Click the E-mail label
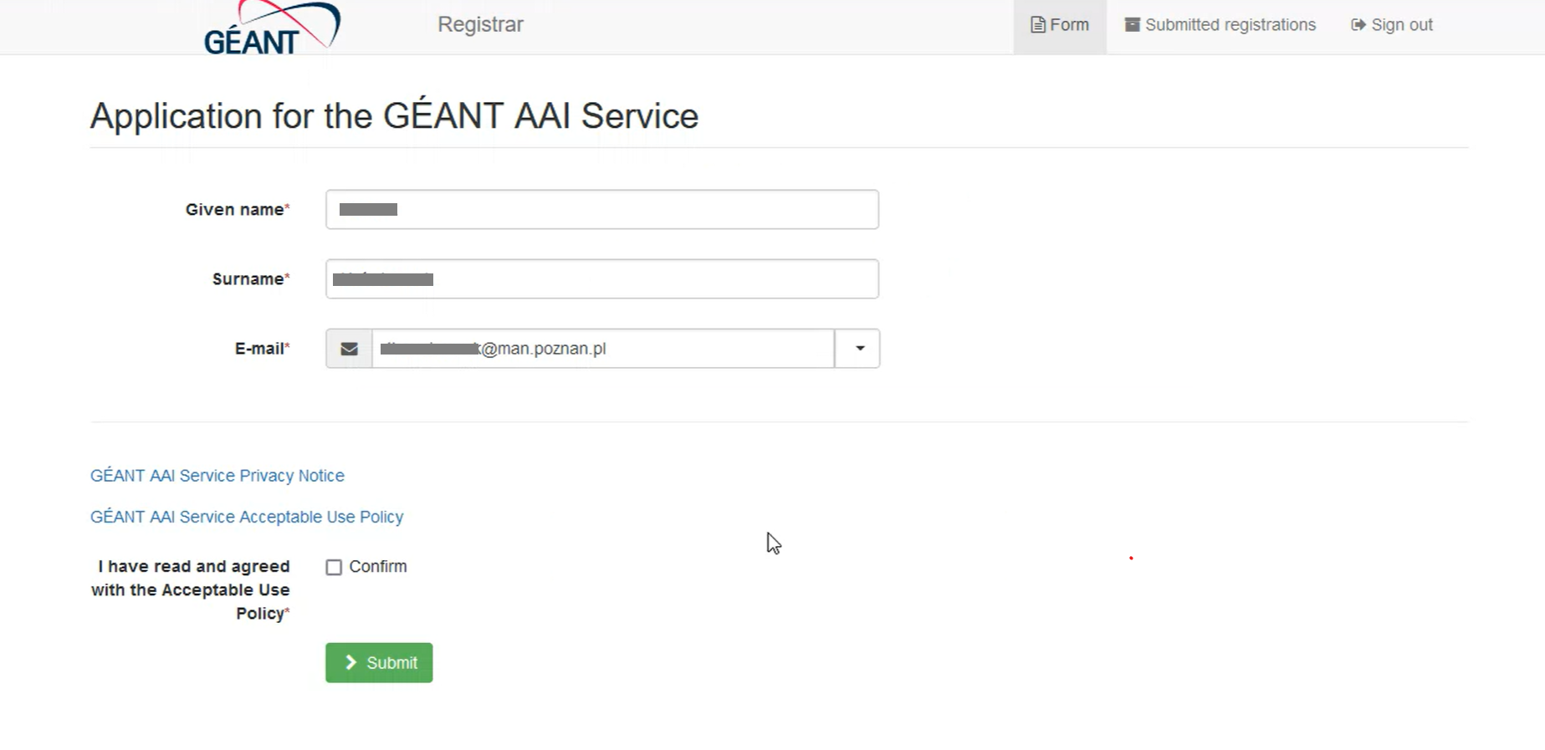1545x750 pixels. pyautogui.click(x=263, y=349)
